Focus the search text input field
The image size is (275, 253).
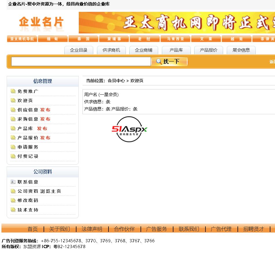point(81,61)
